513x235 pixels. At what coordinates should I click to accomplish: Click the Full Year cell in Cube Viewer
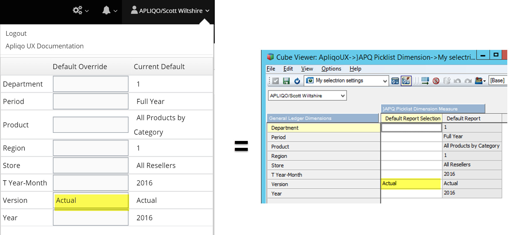pyautogui.click(x=472, y=136)
